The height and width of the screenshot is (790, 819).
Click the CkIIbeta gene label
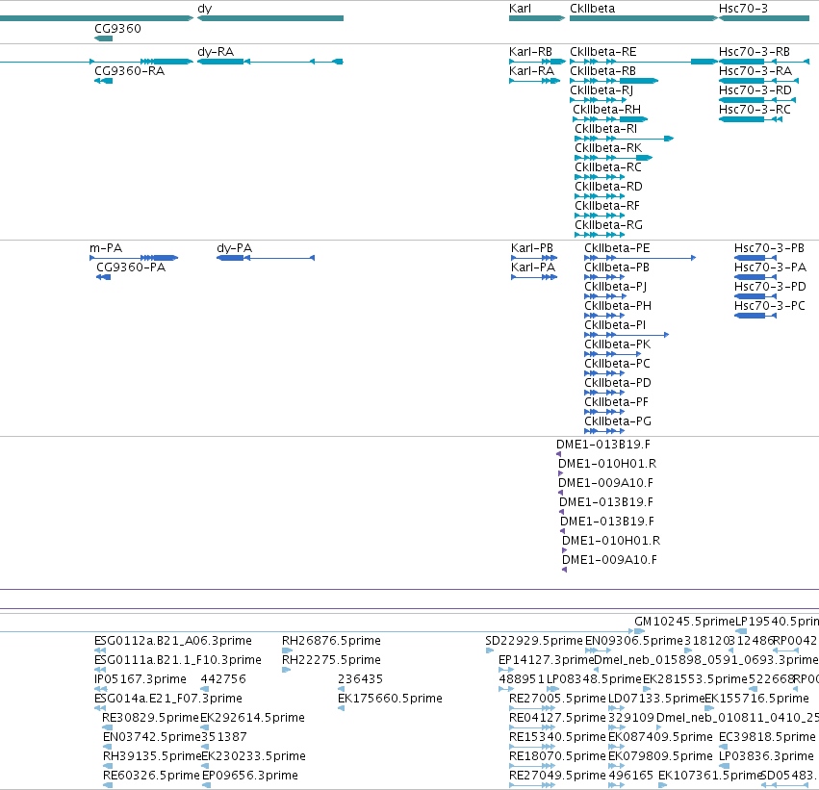[592, 9]
